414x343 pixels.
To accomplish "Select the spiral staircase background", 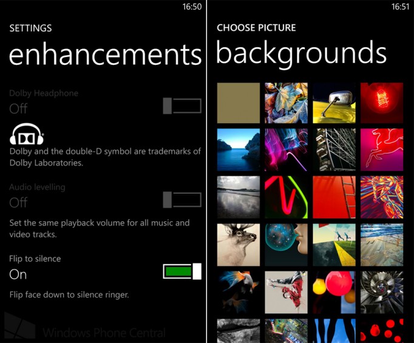I will click(x=382, y=292).
